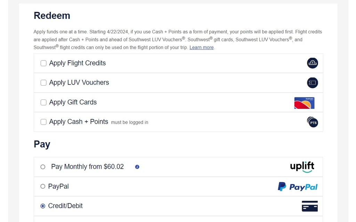Select the Pay Monthly radio button
The image size is (356, 222).
pos(43,167)
